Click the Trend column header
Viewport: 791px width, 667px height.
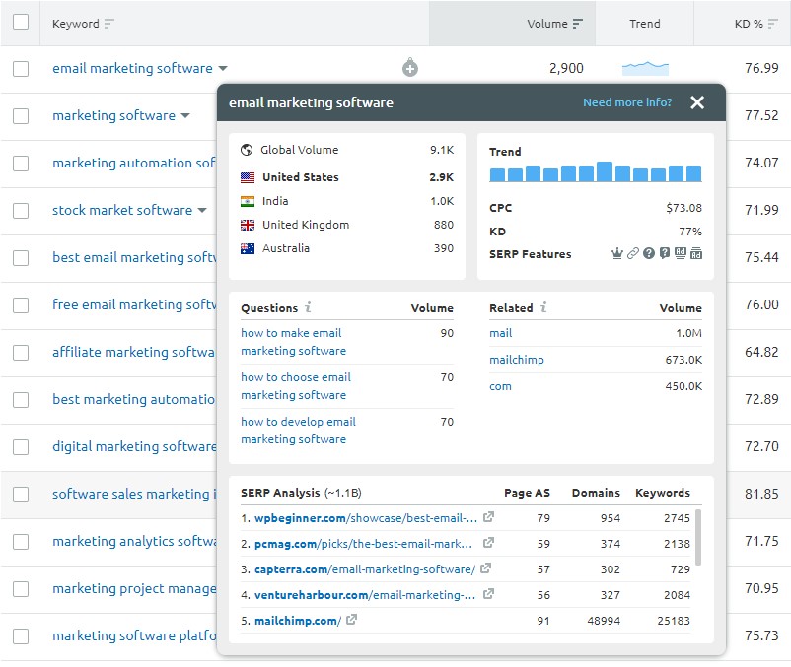[x=645, y=24]
